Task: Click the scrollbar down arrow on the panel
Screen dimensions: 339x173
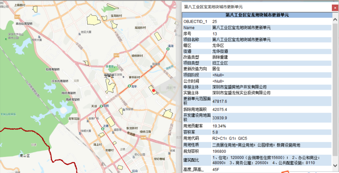Action: 335,166
